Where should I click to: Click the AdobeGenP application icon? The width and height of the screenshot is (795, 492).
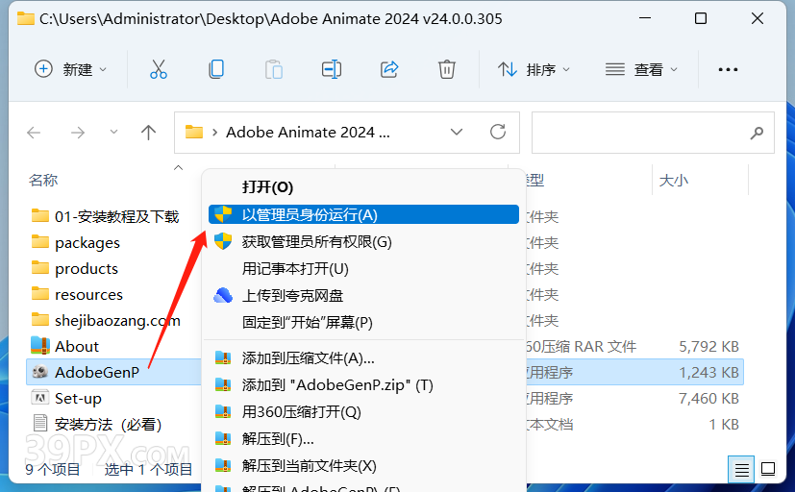pos(40,372)
